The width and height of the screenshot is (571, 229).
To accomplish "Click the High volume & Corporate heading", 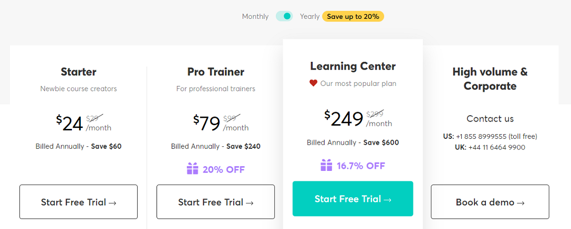I will click(490, 79).
